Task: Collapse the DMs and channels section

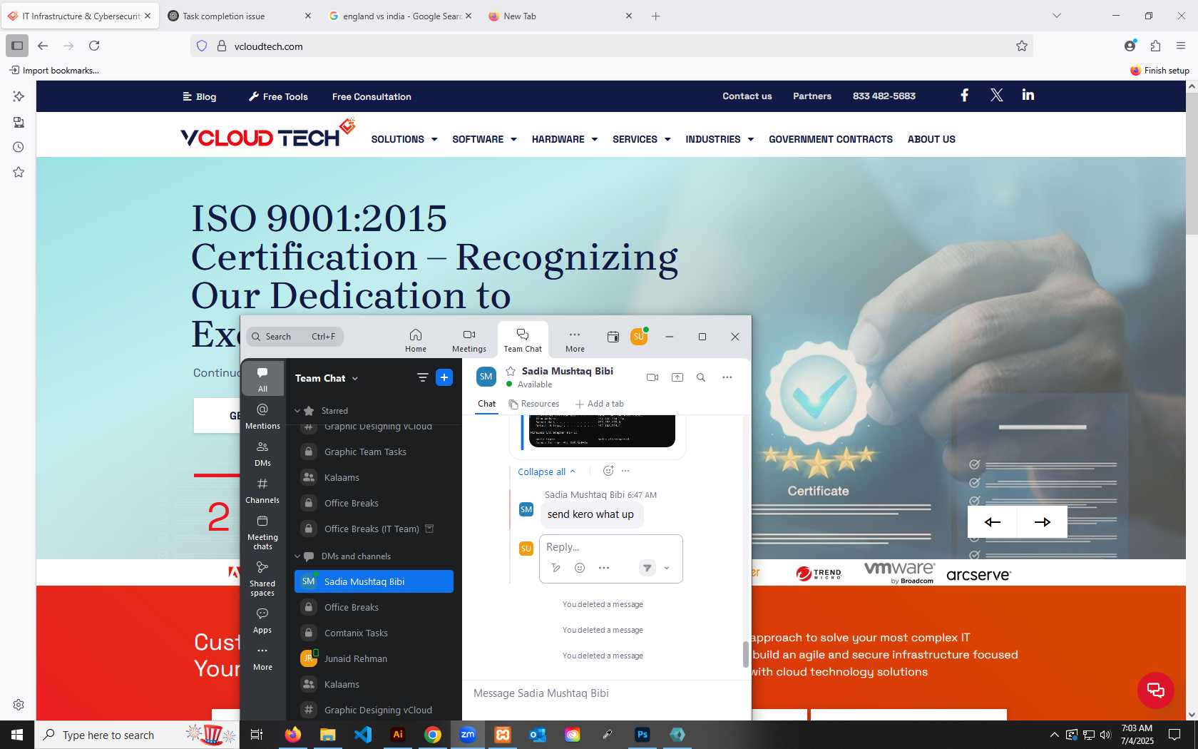Action: (x=298, y=556)
